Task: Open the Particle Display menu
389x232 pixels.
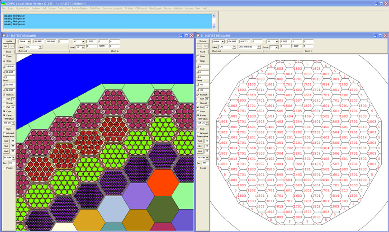Action: click(x=80, y=8)
